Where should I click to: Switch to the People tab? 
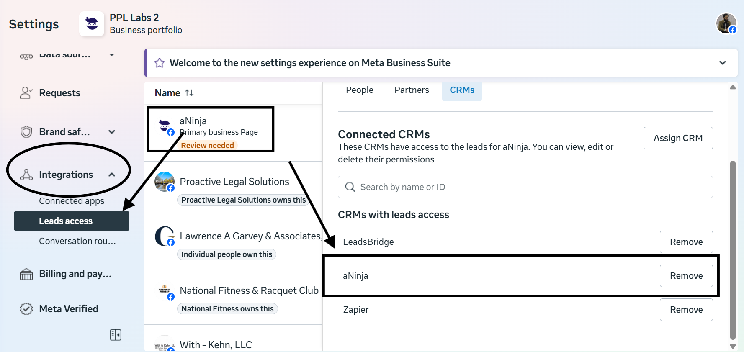(359, 90)
